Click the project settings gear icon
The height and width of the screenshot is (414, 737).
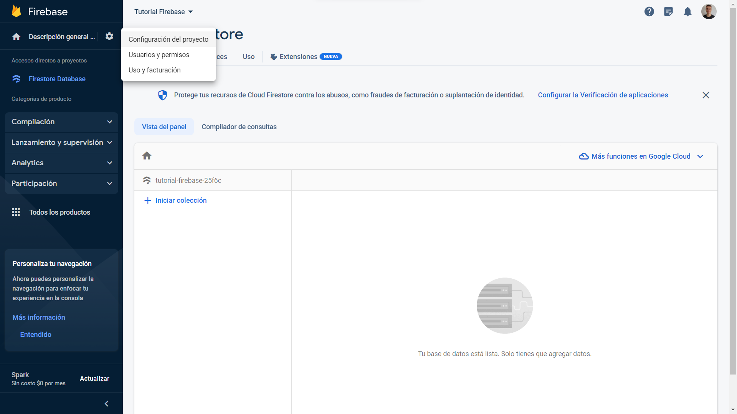[109, 36]
